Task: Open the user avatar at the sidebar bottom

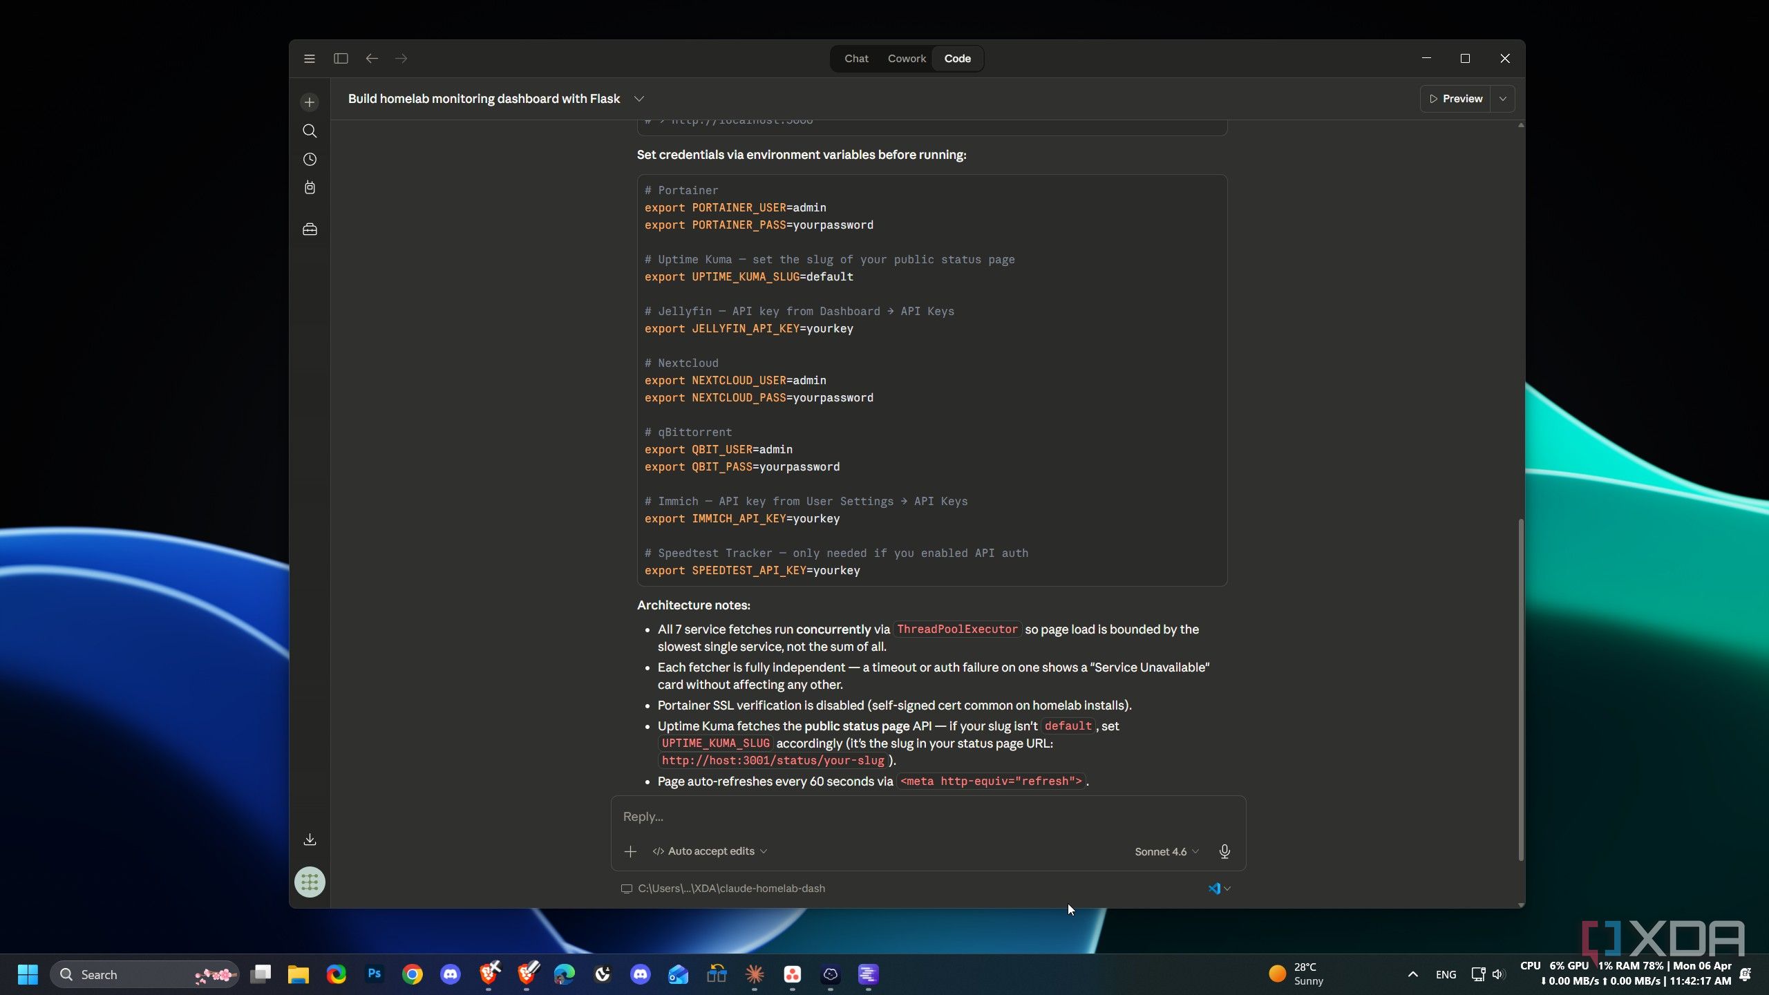Action: 310,882
